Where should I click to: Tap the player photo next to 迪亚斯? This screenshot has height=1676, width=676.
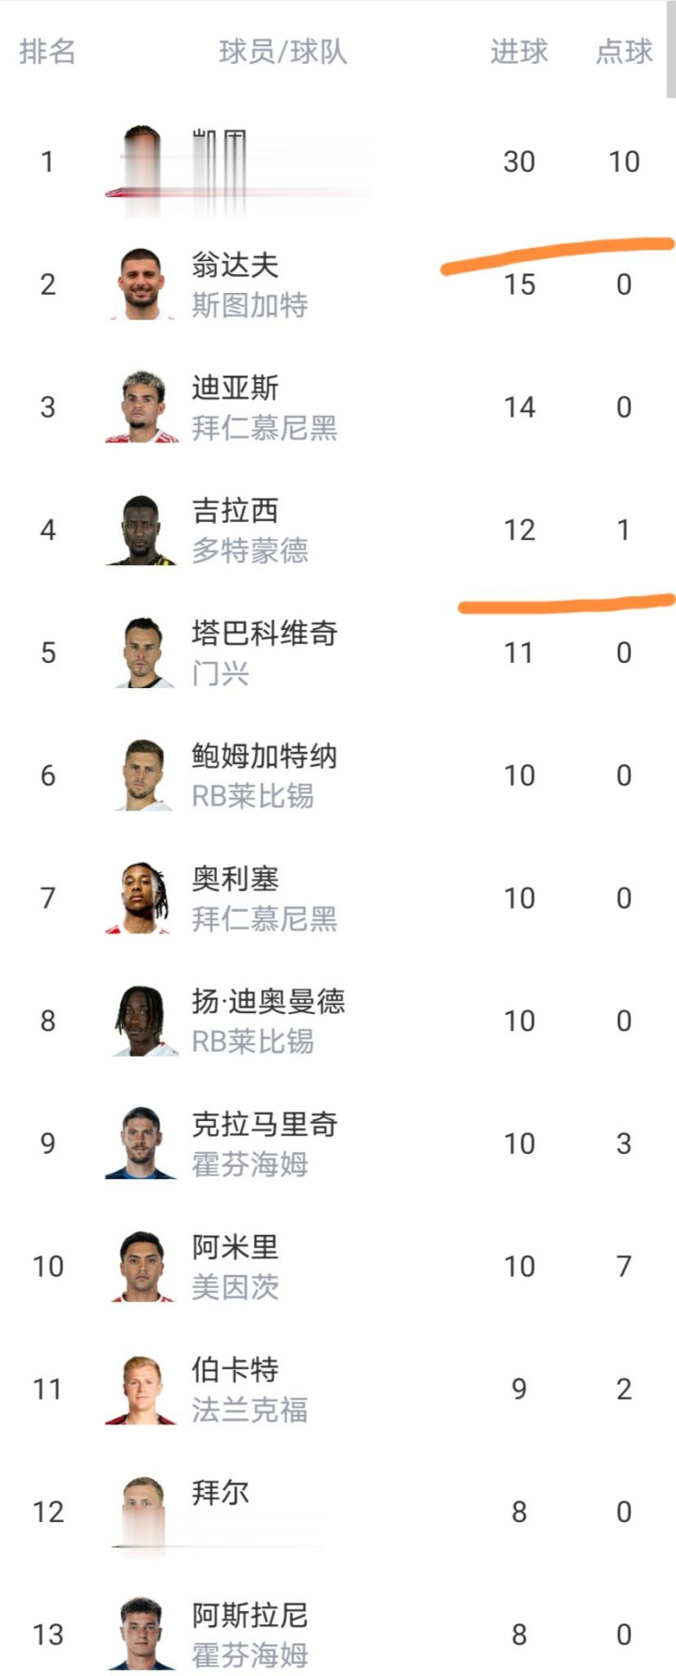(142, 407)
